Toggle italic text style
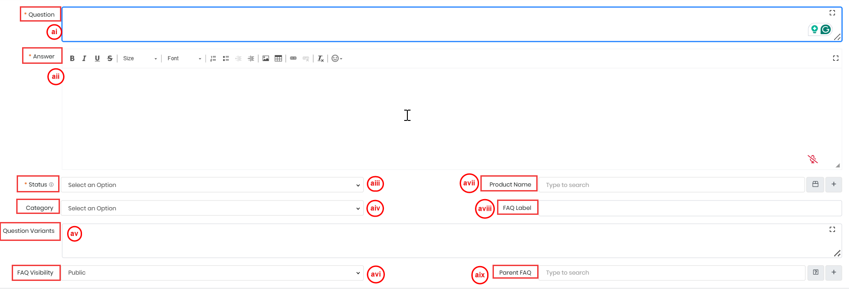Image resolution: width=849 pixels, height=289 pixels. point(84,58)
